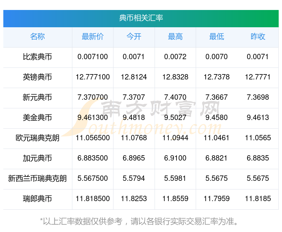Select the 最新价 column header
The width and height of the screenshot is (282, 232).
pyautogui.click(x=93, y=37)
